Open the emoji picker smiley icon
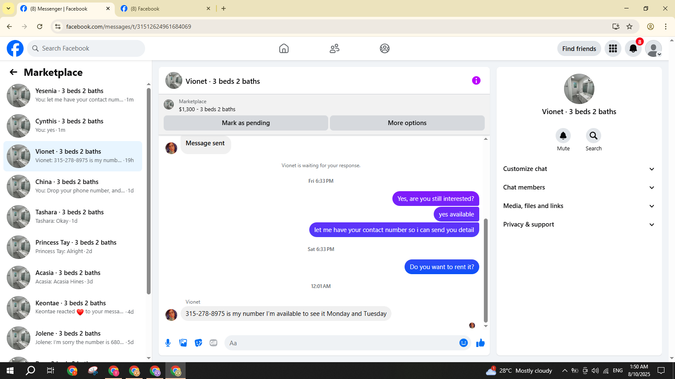 [464, 343]
